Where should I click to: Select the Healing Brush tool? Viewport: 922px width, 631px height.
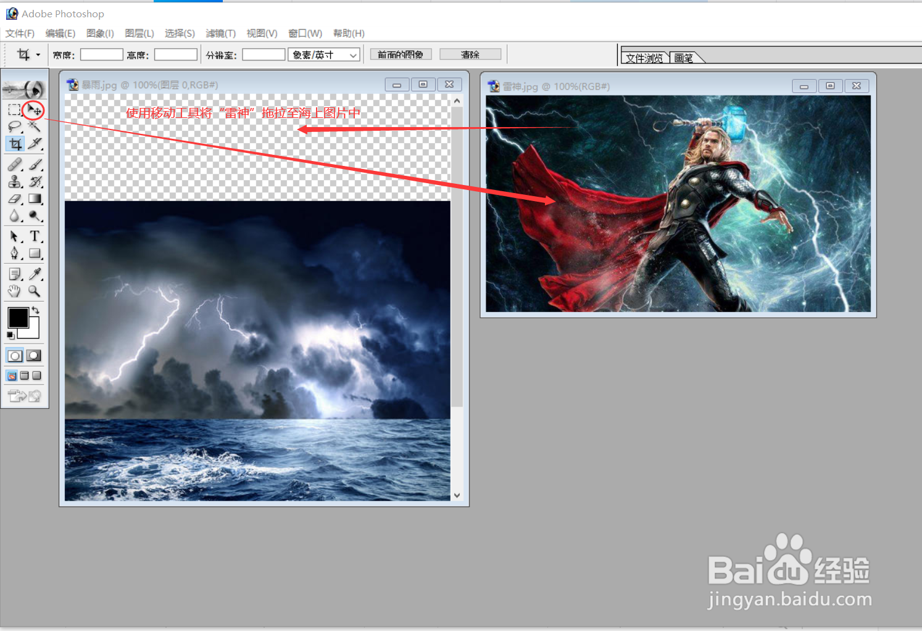pyautogui.click(x=15, y=164)
